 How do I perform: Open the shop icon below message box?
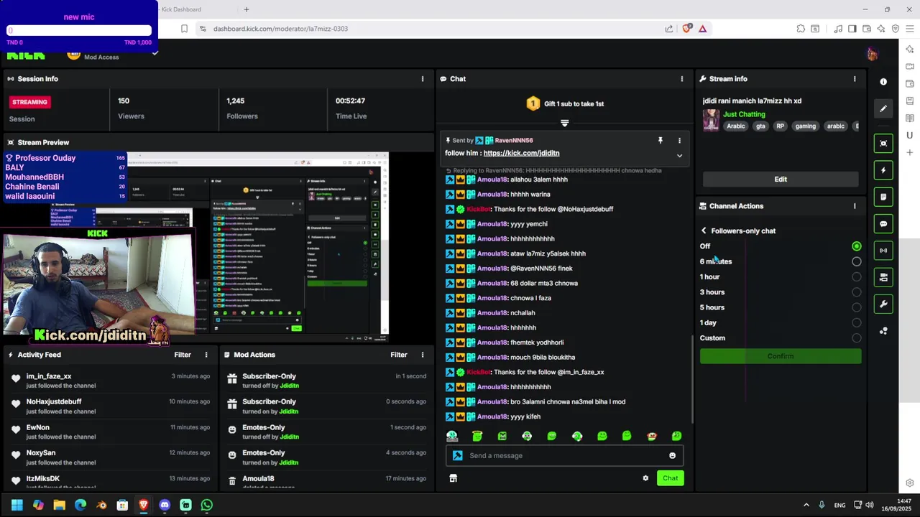tap(453, 478)
